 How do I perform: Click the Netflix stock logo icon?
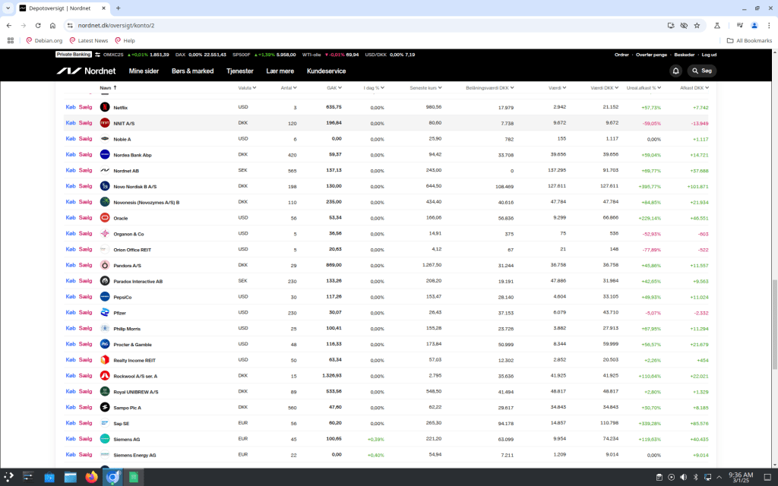[105, 107]
